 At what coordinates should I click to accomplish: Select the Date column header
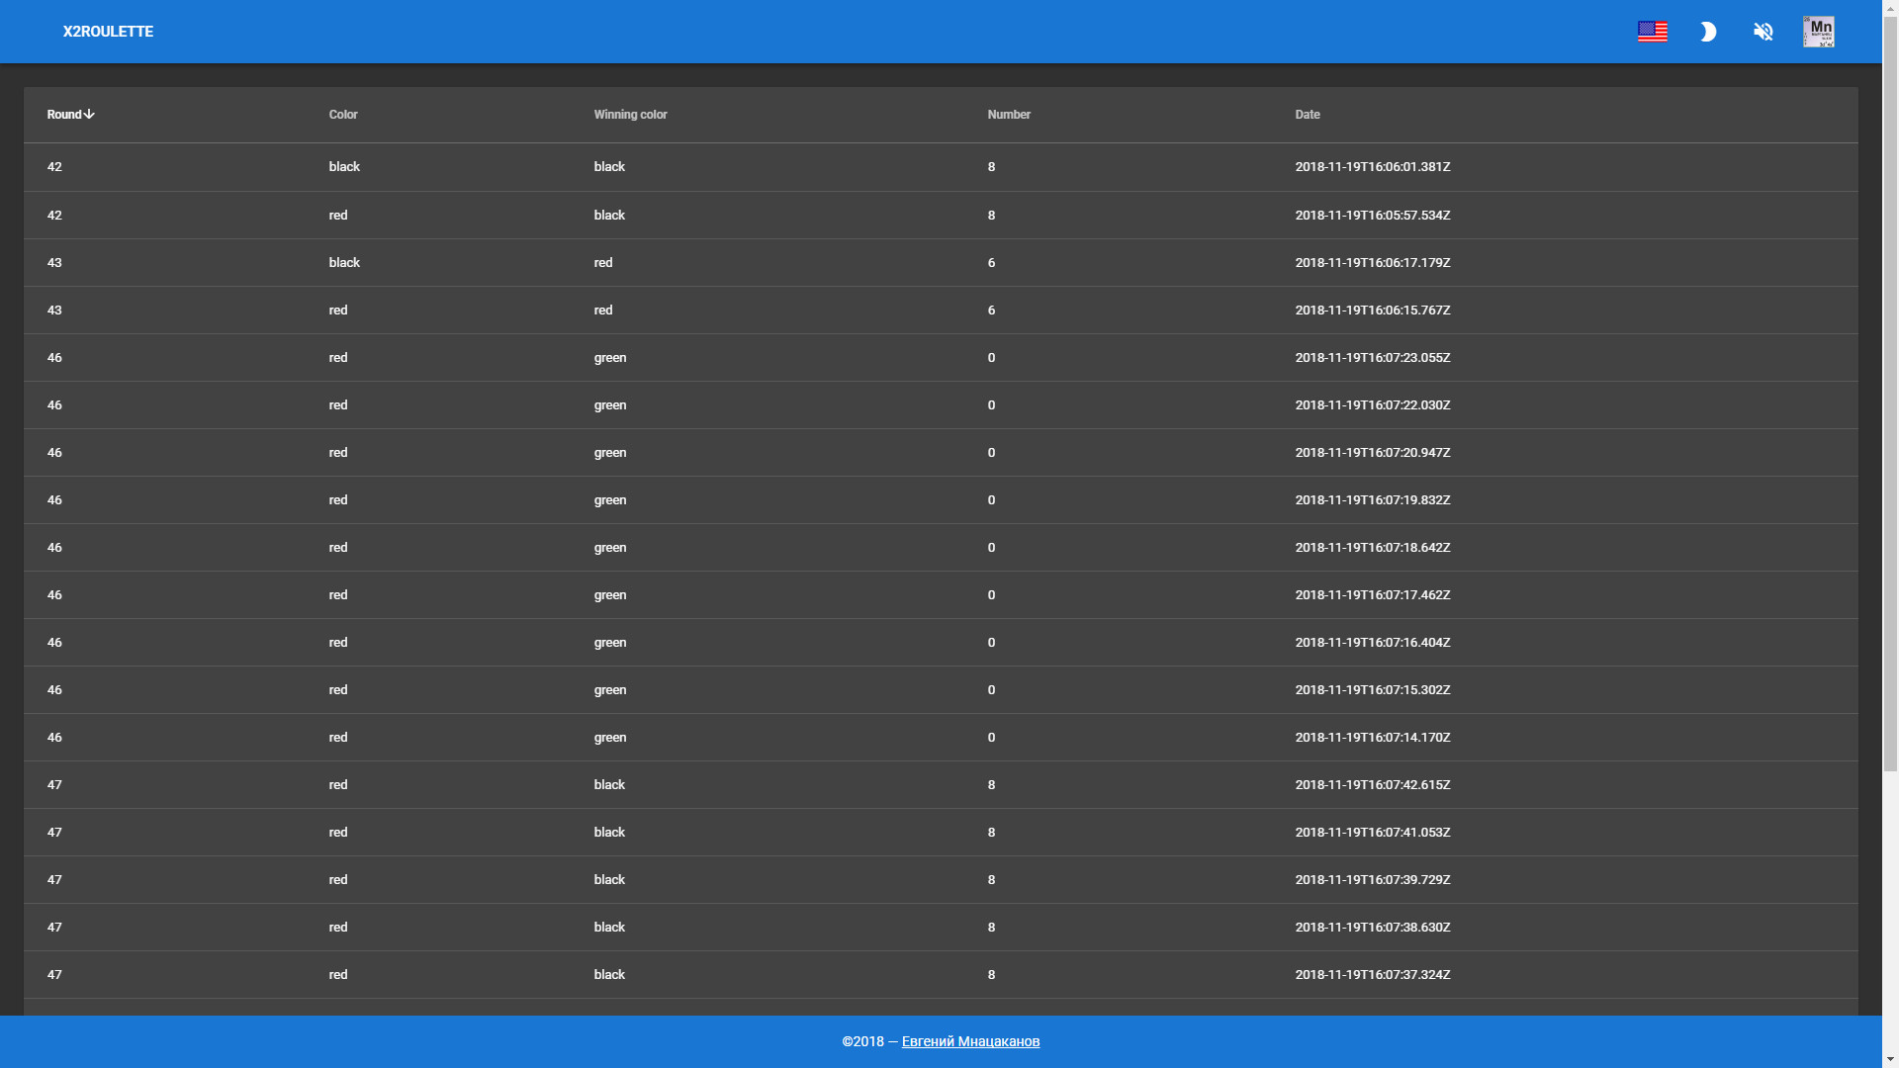tap(1307, 114)
